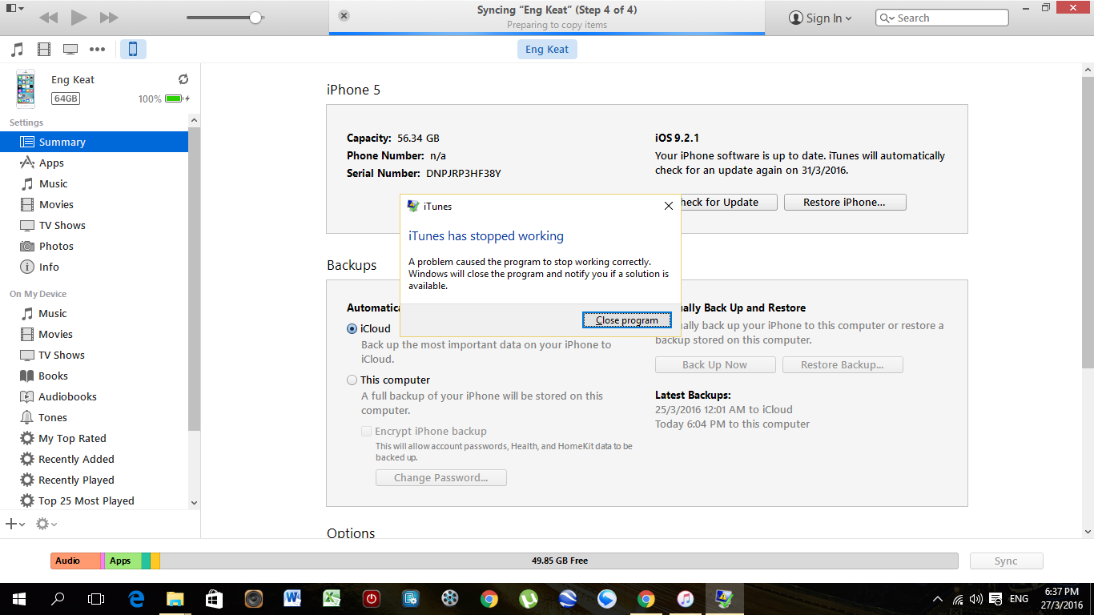Click the Eng Keat device tab at top

547,50
